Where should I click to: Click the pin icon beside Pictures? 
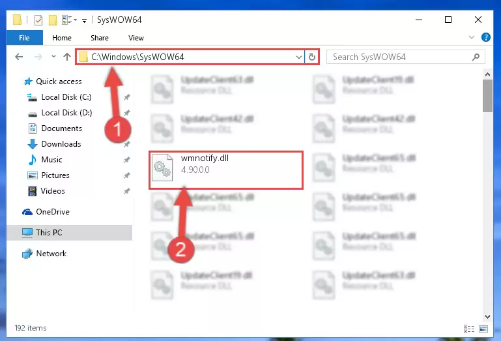[x=127, y=175]
